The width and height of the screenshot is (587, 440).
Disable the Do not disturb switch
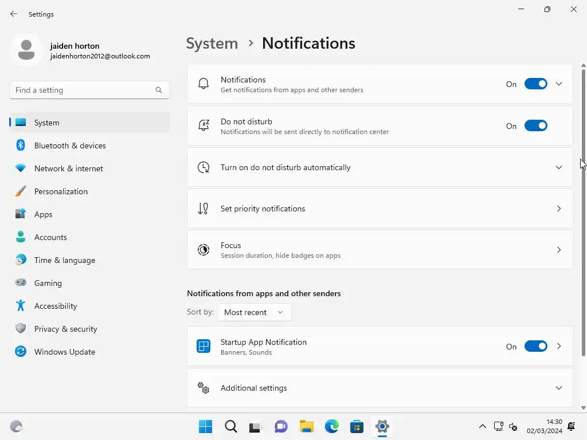(536, 126)
